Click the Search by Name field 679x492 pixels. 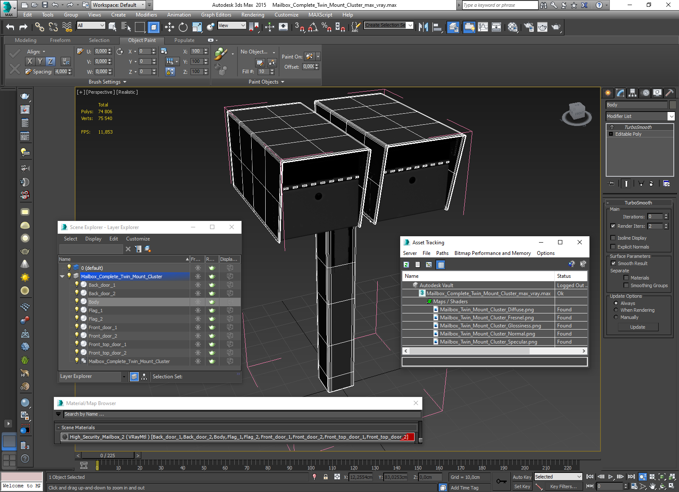pyautogui.click(x=242, y=414)
